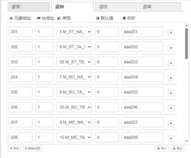Delete the aaa201 row with its x icon
Screen dimensions: 191x158
tap(171, 33)
